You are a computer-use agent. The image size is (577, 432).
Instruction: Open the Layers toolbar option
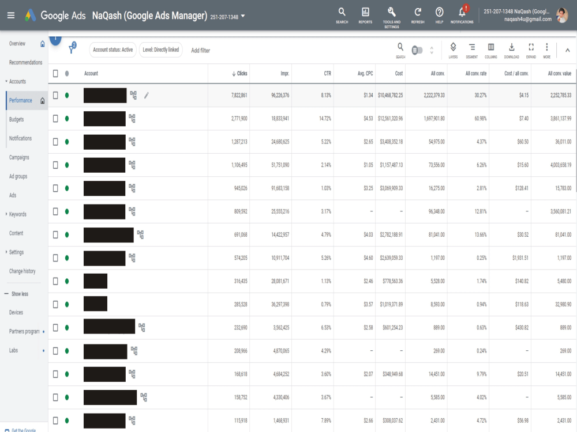click(453, 50)
